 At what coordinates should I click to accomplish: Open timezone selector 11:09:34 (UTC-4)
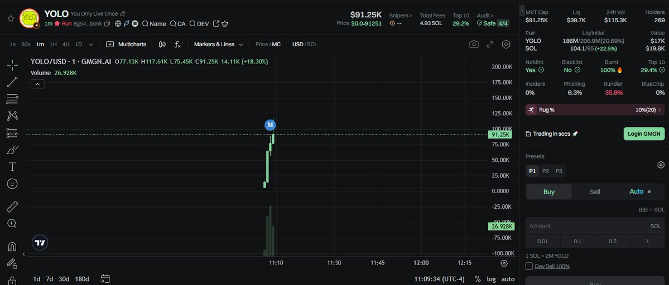click(440, 279)
